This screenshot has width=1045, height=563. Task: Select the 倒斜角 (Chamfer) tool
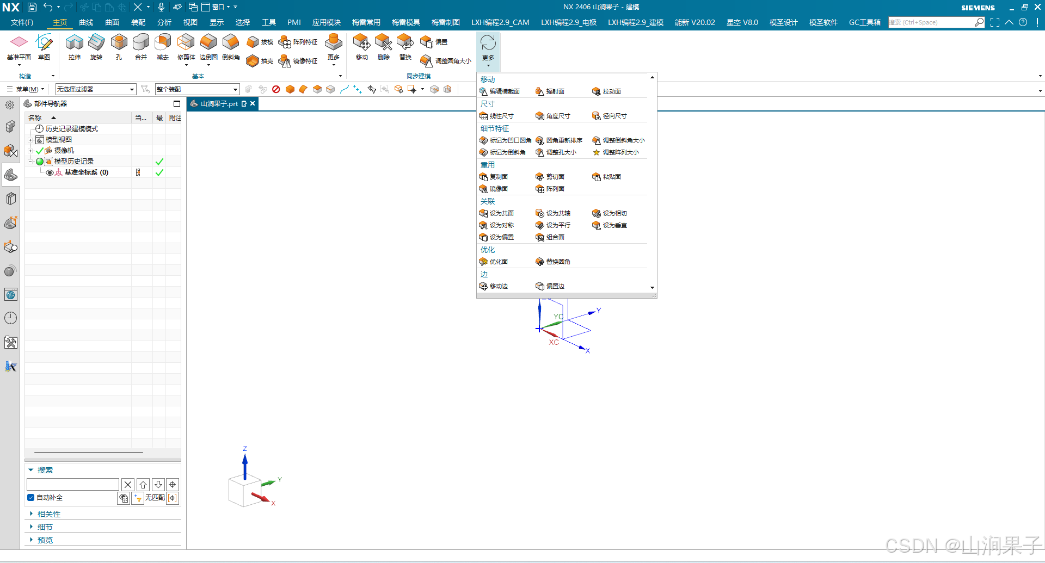coord(231,47)
